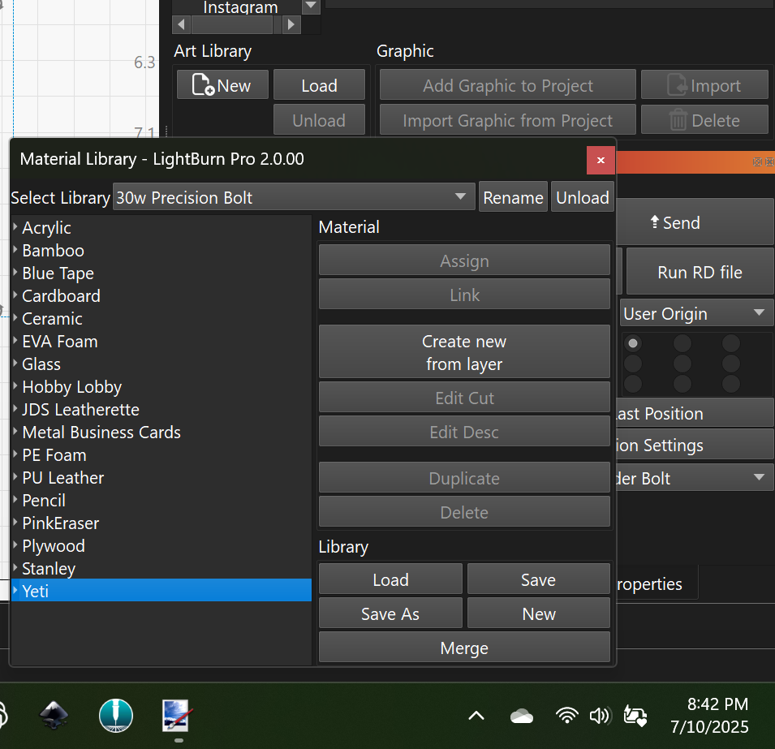Click Save As library button

(390, 613)
